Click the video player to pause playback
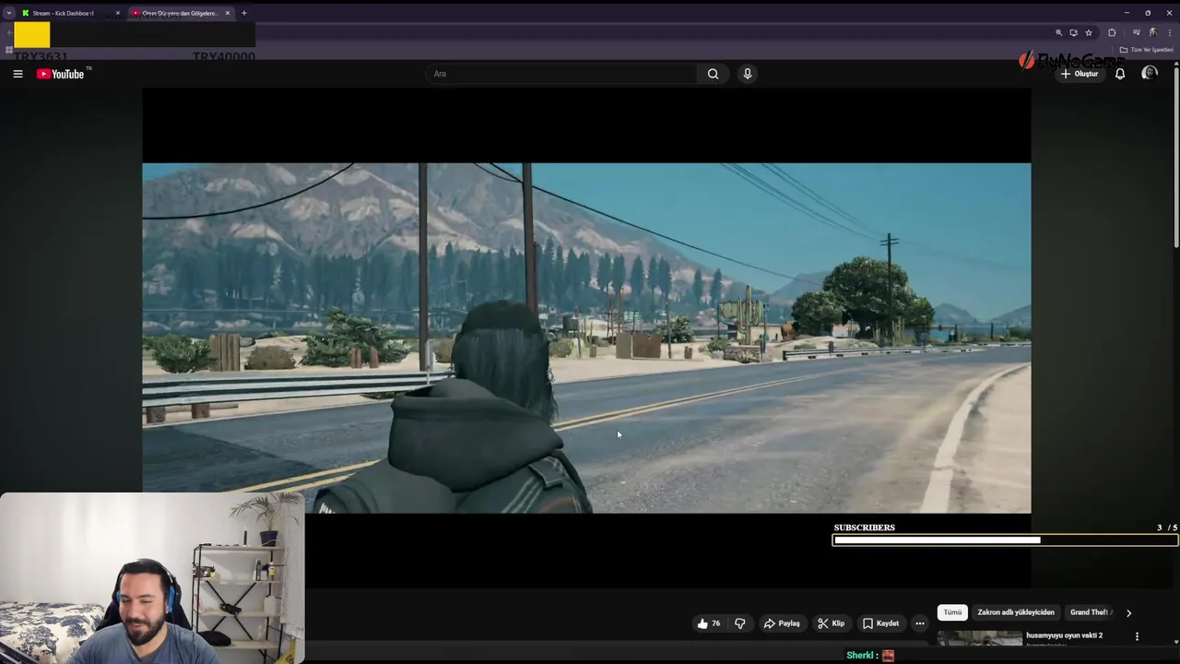Screen dimensions: 1180x664 586,338
